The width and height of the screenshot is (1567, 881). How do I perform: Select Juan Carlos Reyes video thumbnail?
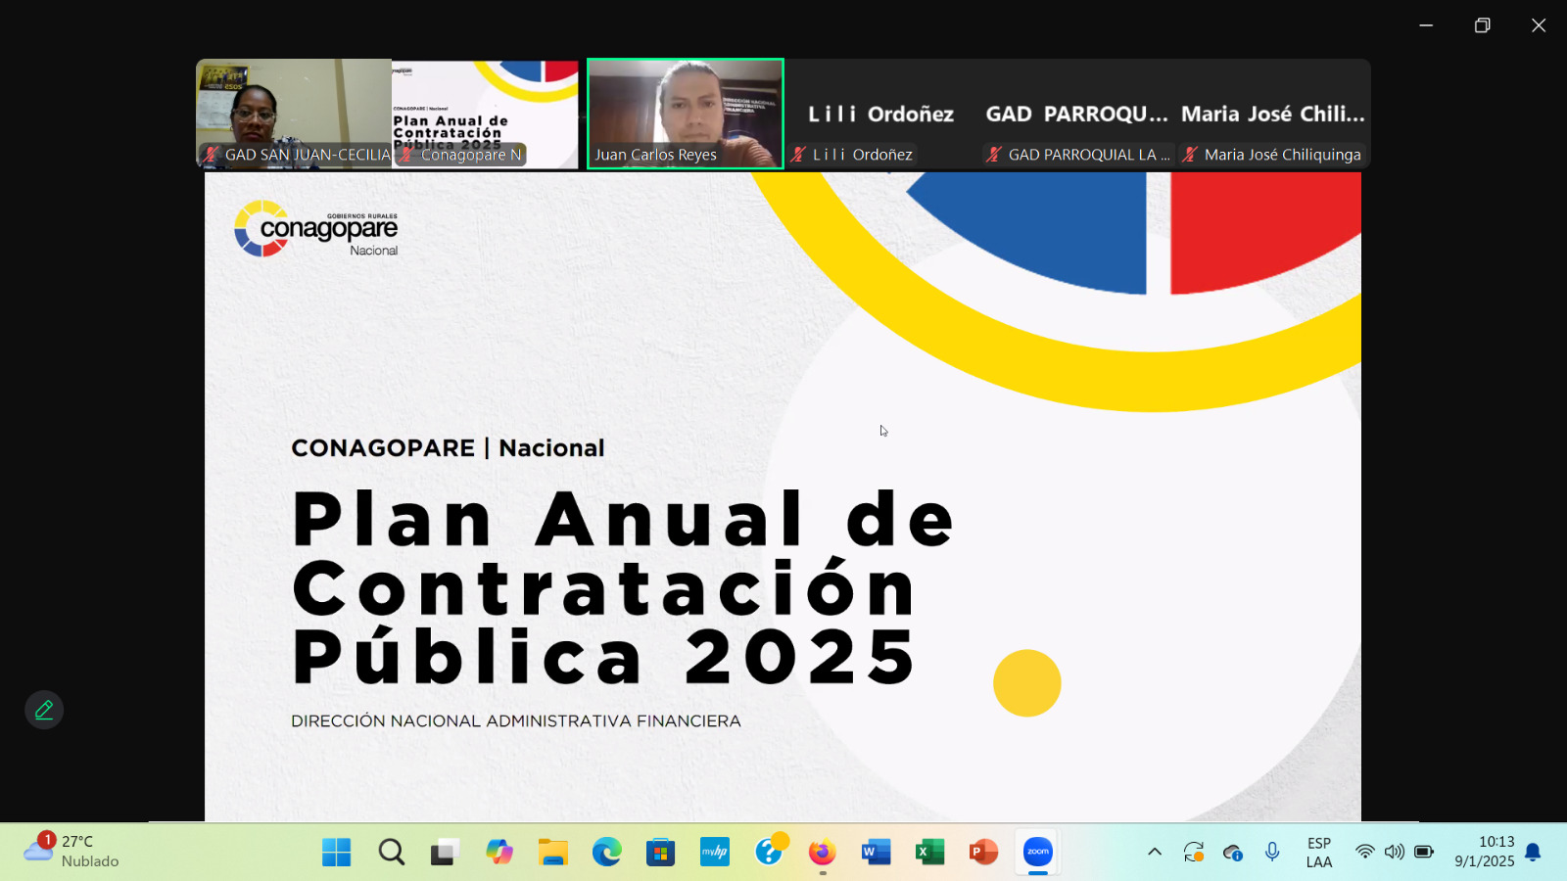pos(686,114)
